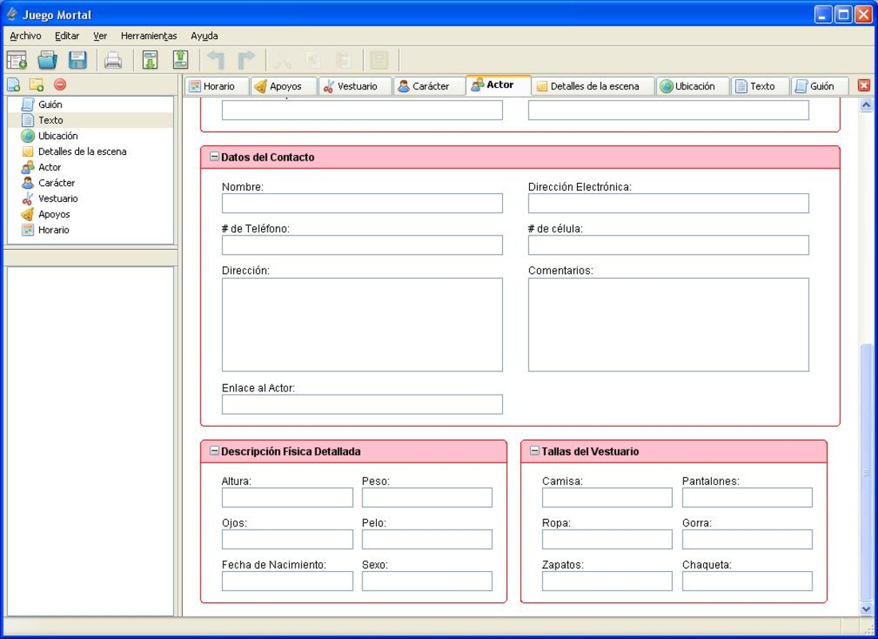The image size is (878, 639).
Task: Click the Dirección Electrónica input field
Action: point(668,204)
